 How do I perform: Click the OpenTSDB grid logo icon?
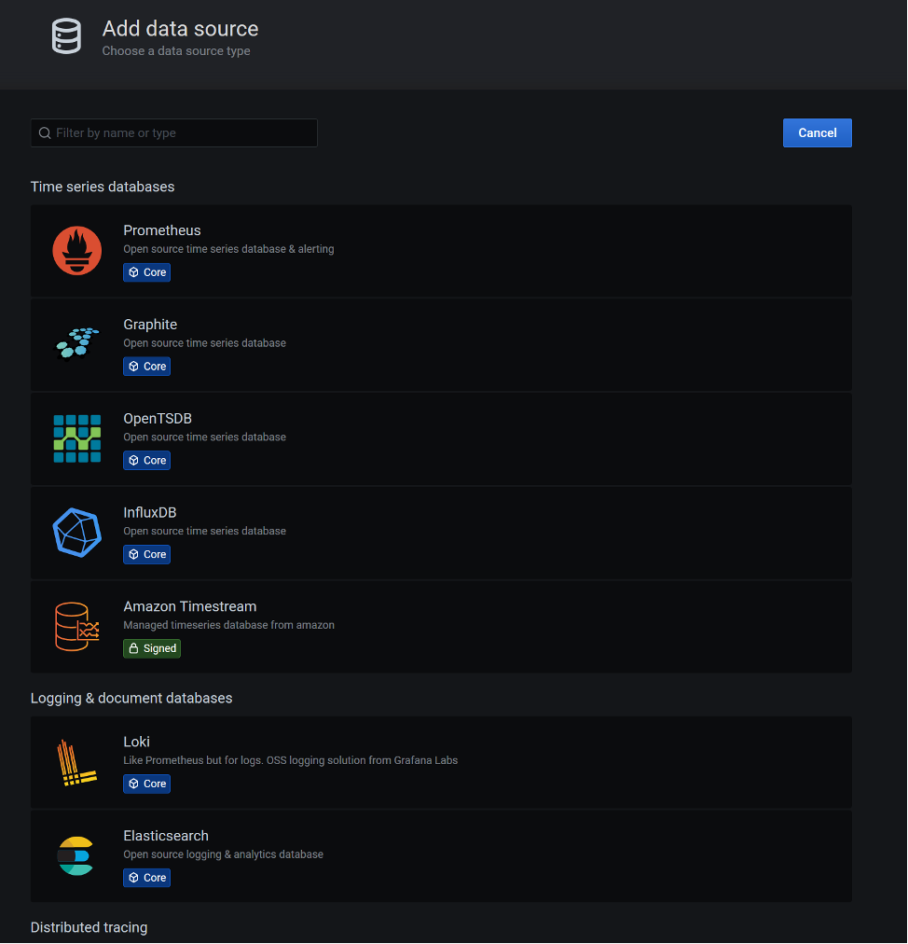[77, 438]
